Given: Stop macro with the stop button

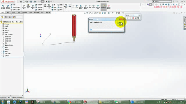Looking at the screenshot, I should tap(130, 18).
